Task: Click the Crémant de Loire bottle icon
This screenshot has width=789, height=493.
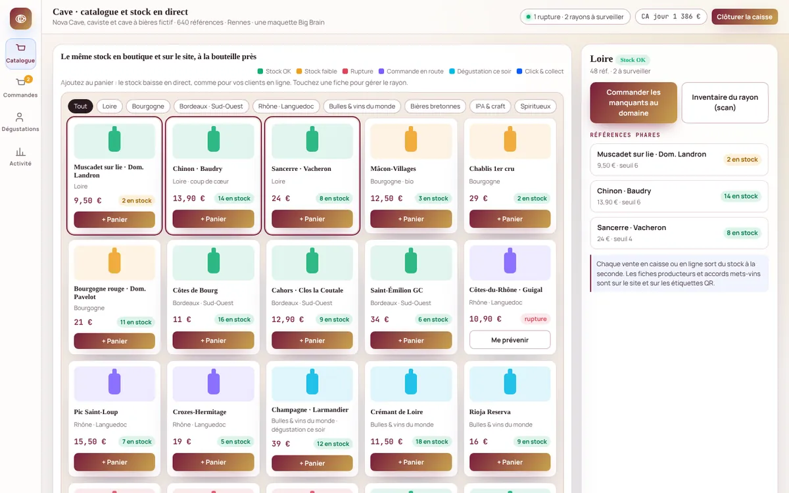Action: [411, 382]
